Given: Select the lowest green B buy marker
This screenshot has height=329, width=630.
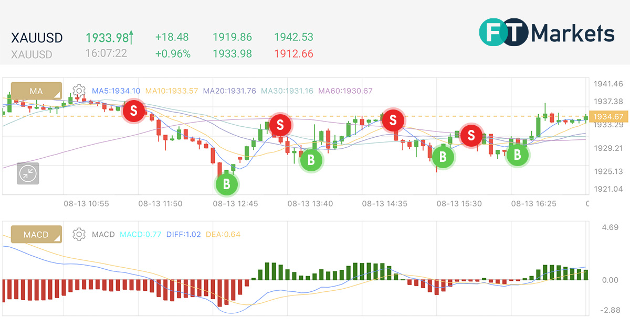Looking at the screenshot, I should [226, 184].
